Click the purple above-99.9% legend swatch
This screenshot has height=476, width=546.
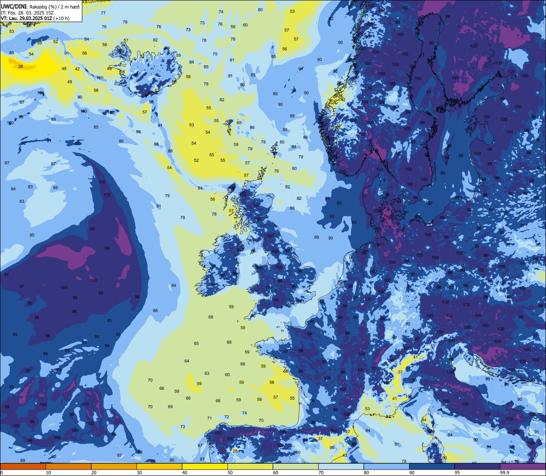[523, 466]
